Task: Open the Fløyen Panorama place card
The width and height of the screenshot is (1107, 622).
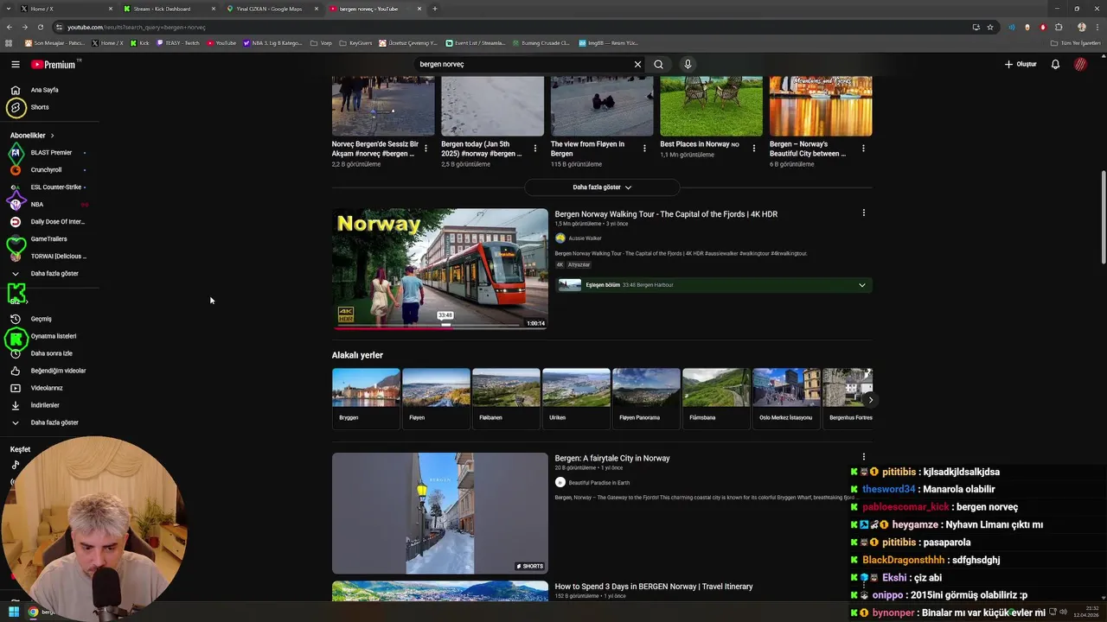Action: pyautogui.click(x=646, y=398)
